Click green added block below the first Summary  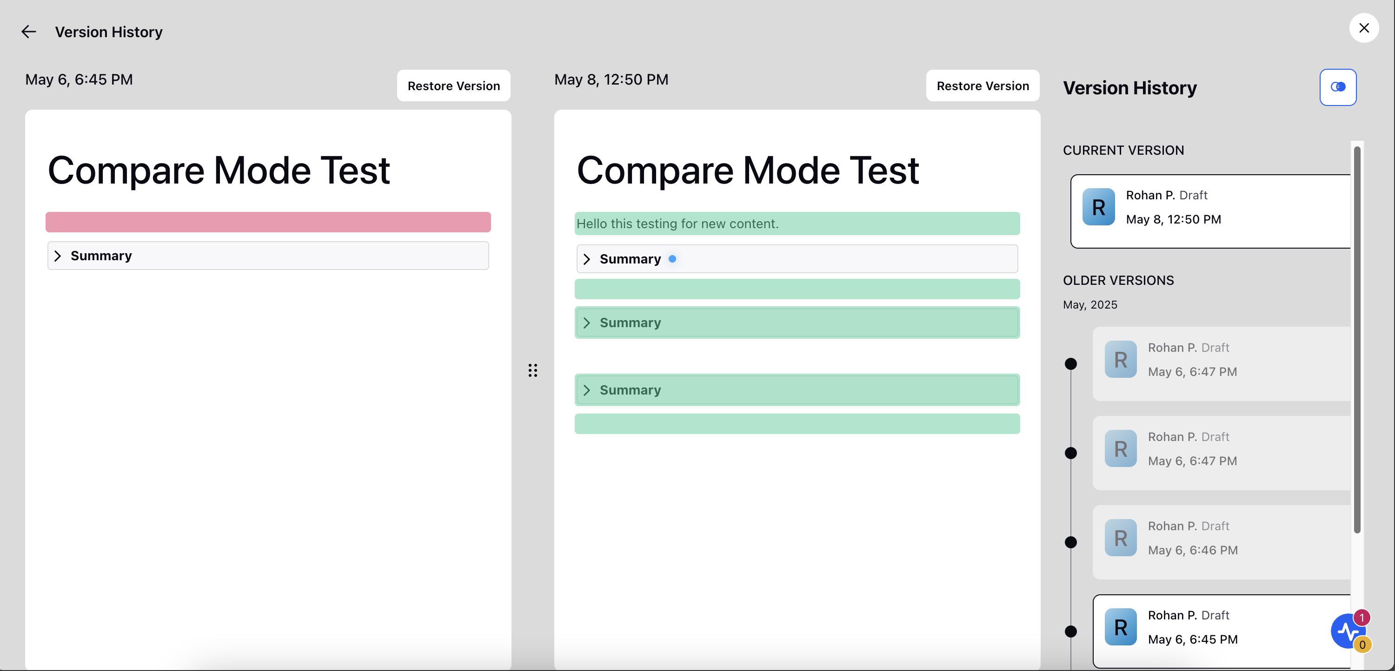[x=797, y=289]
